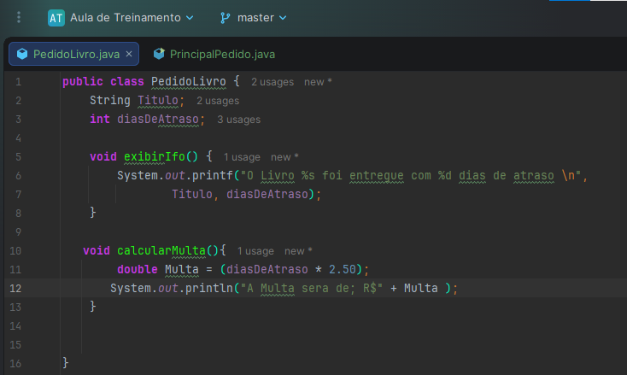Click the calcularMulta method name
This screenshot has height=375, width=627.
pos(161,250)
